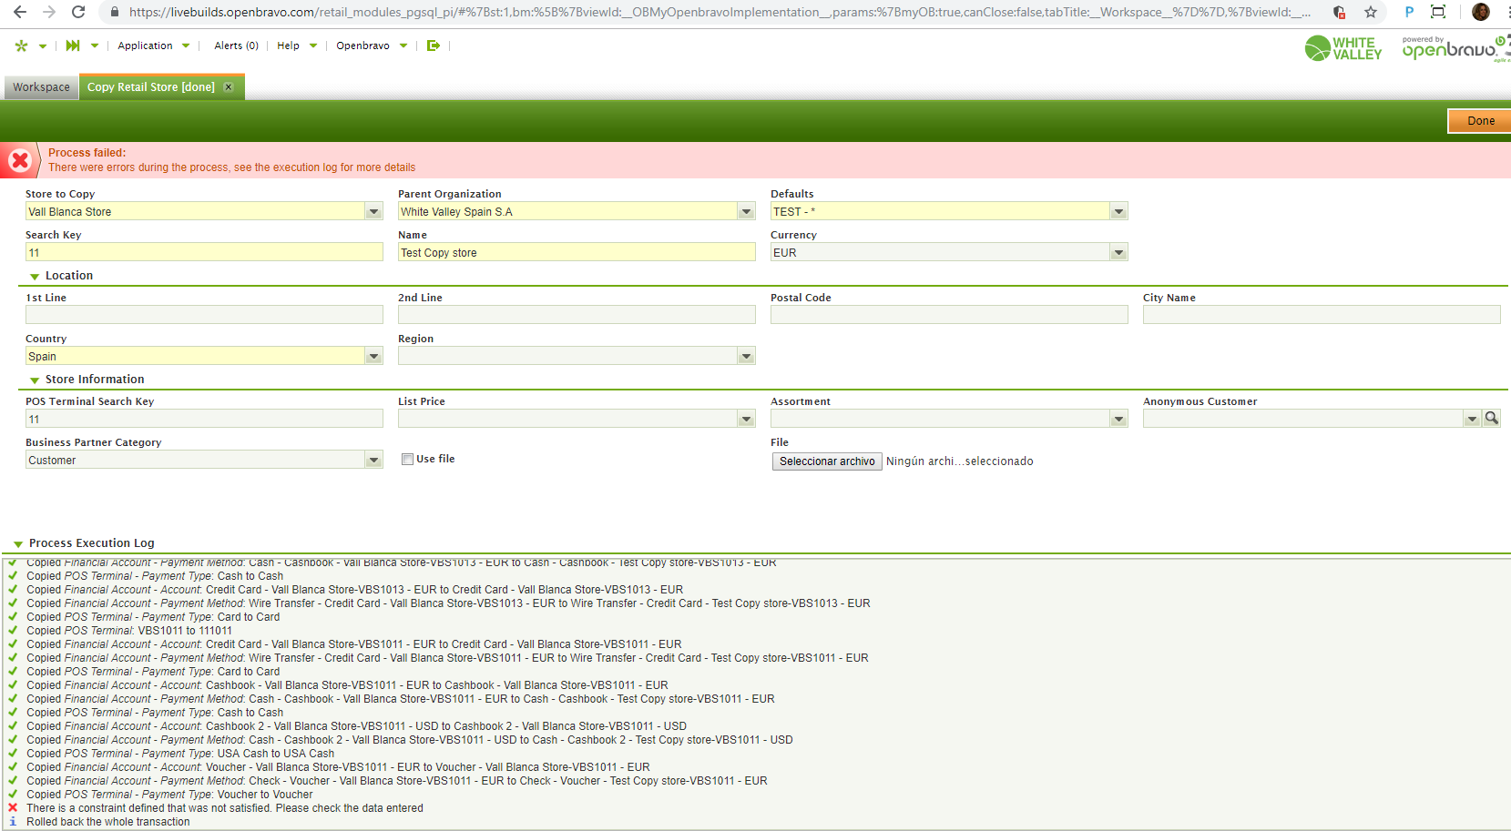Image resolution: width=1511 pixels, height=831 pixels.
Task: Click the green asterisk create-new icon
Action: click(x=22, y=46)
